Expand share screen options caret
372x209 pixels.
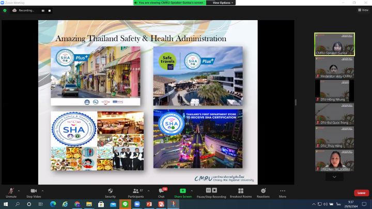pyautogui.click(x=192, y=191)
